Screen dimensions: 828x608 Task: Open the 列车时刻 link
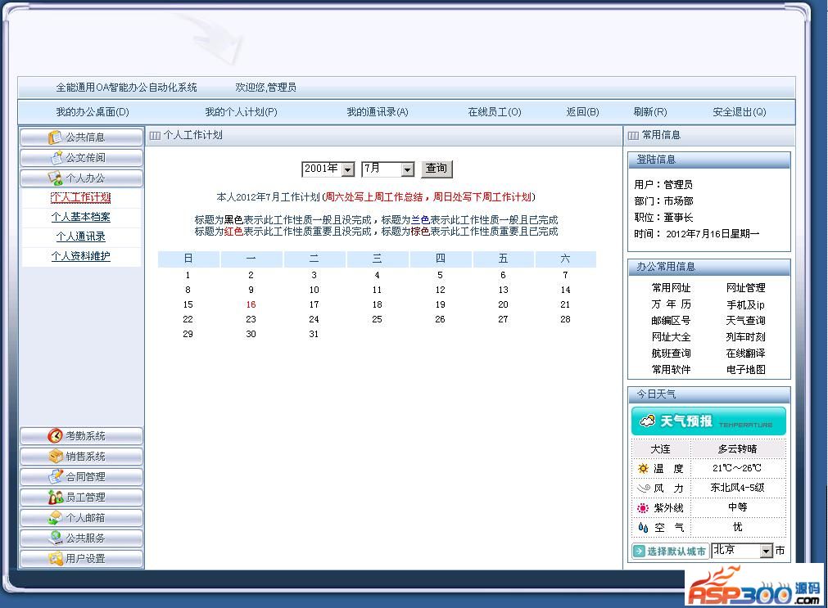745,337
